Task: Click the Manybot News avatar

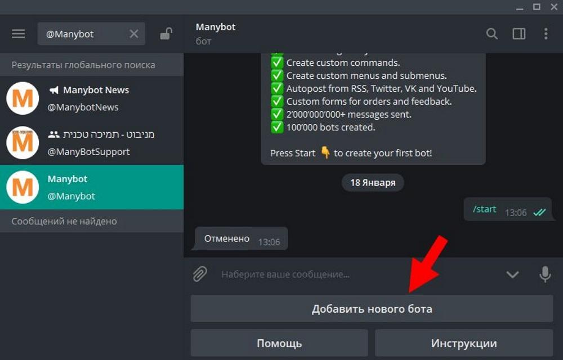Action: 23,98
